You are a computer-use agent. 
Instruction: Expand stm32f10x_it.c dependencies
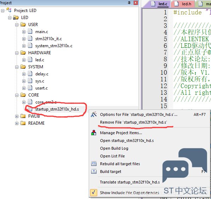tap(24, 39)
